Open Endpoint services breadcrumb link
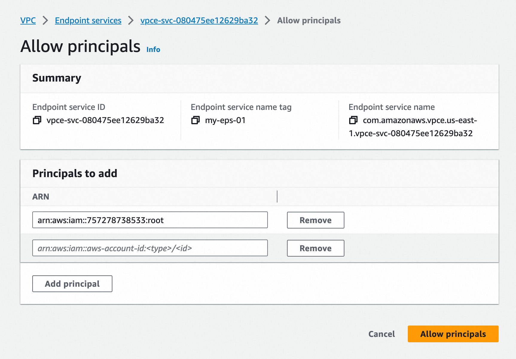The height and width of the screenshot is (359, 516). (88, 21)
